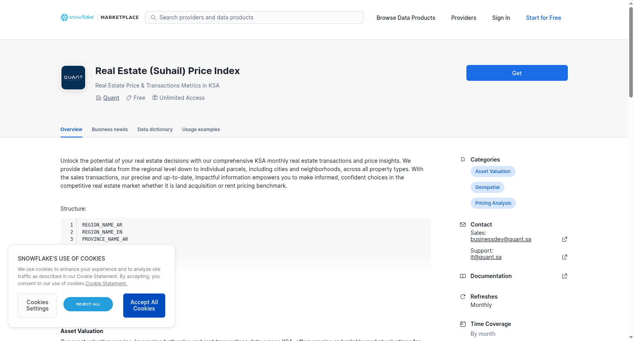This screenshot has height=341, width=634.
Task: Click the PROVINCE_NAME_AR code line
Action: [x=105, y=239]
